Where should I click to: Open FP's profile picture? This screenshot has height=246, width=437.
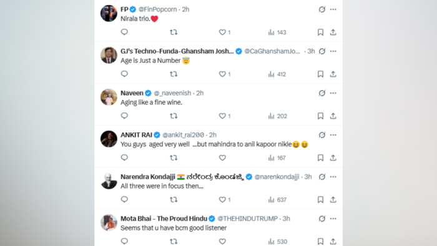tap(109, 13)
